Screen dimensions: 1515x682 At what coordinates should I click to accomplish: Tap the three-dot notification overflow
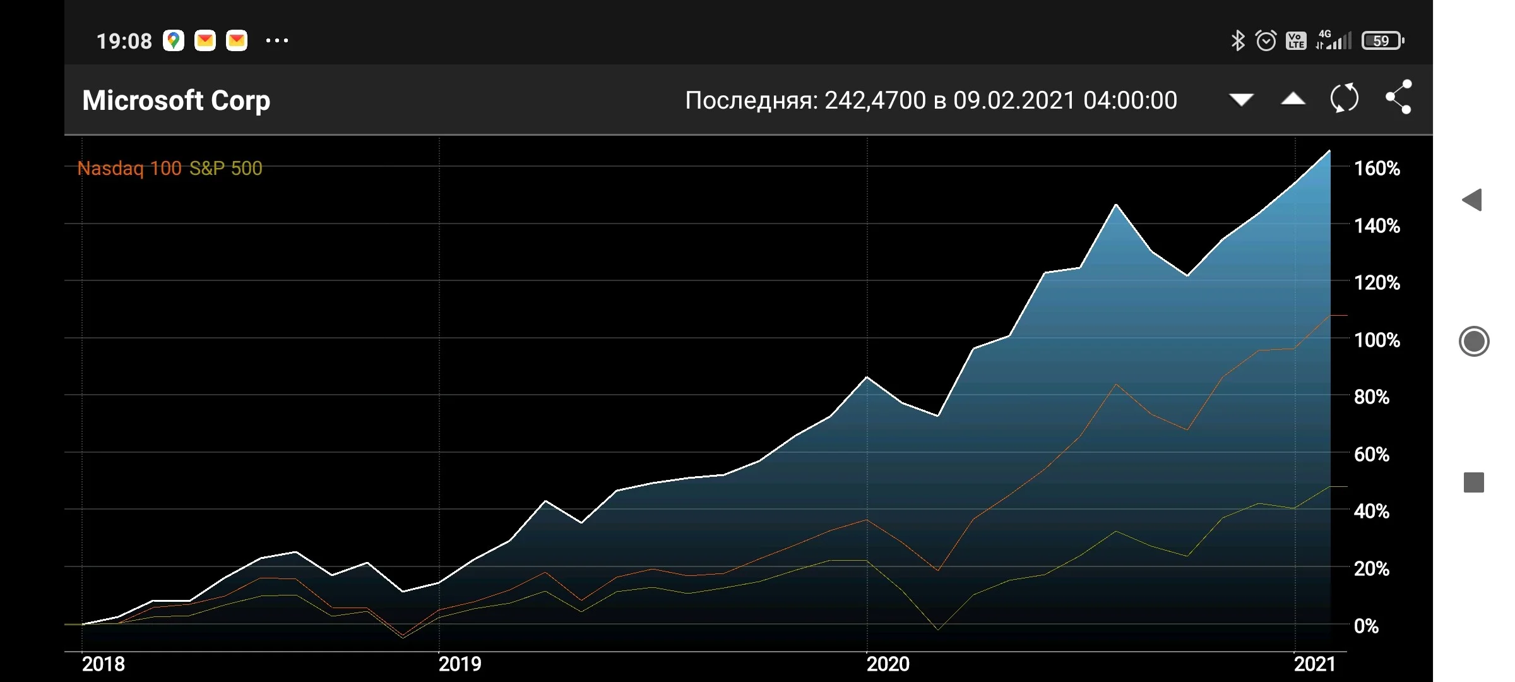(277, 41)
